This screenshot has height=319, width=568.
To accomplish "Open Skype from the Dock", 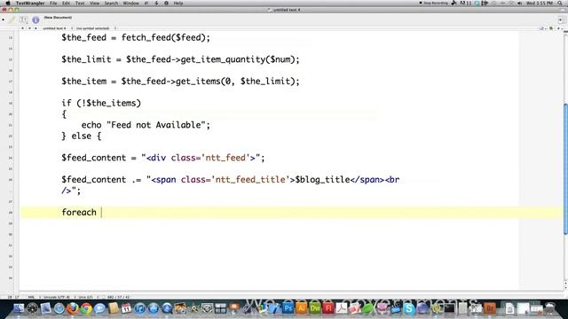I will pos(408,308).
